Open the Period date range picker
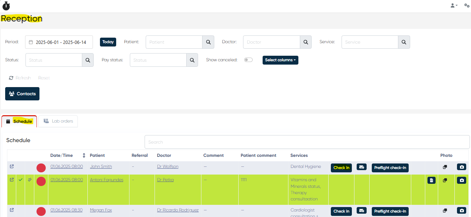The height and width of the screenshot is (217, 471). (59, 42)
